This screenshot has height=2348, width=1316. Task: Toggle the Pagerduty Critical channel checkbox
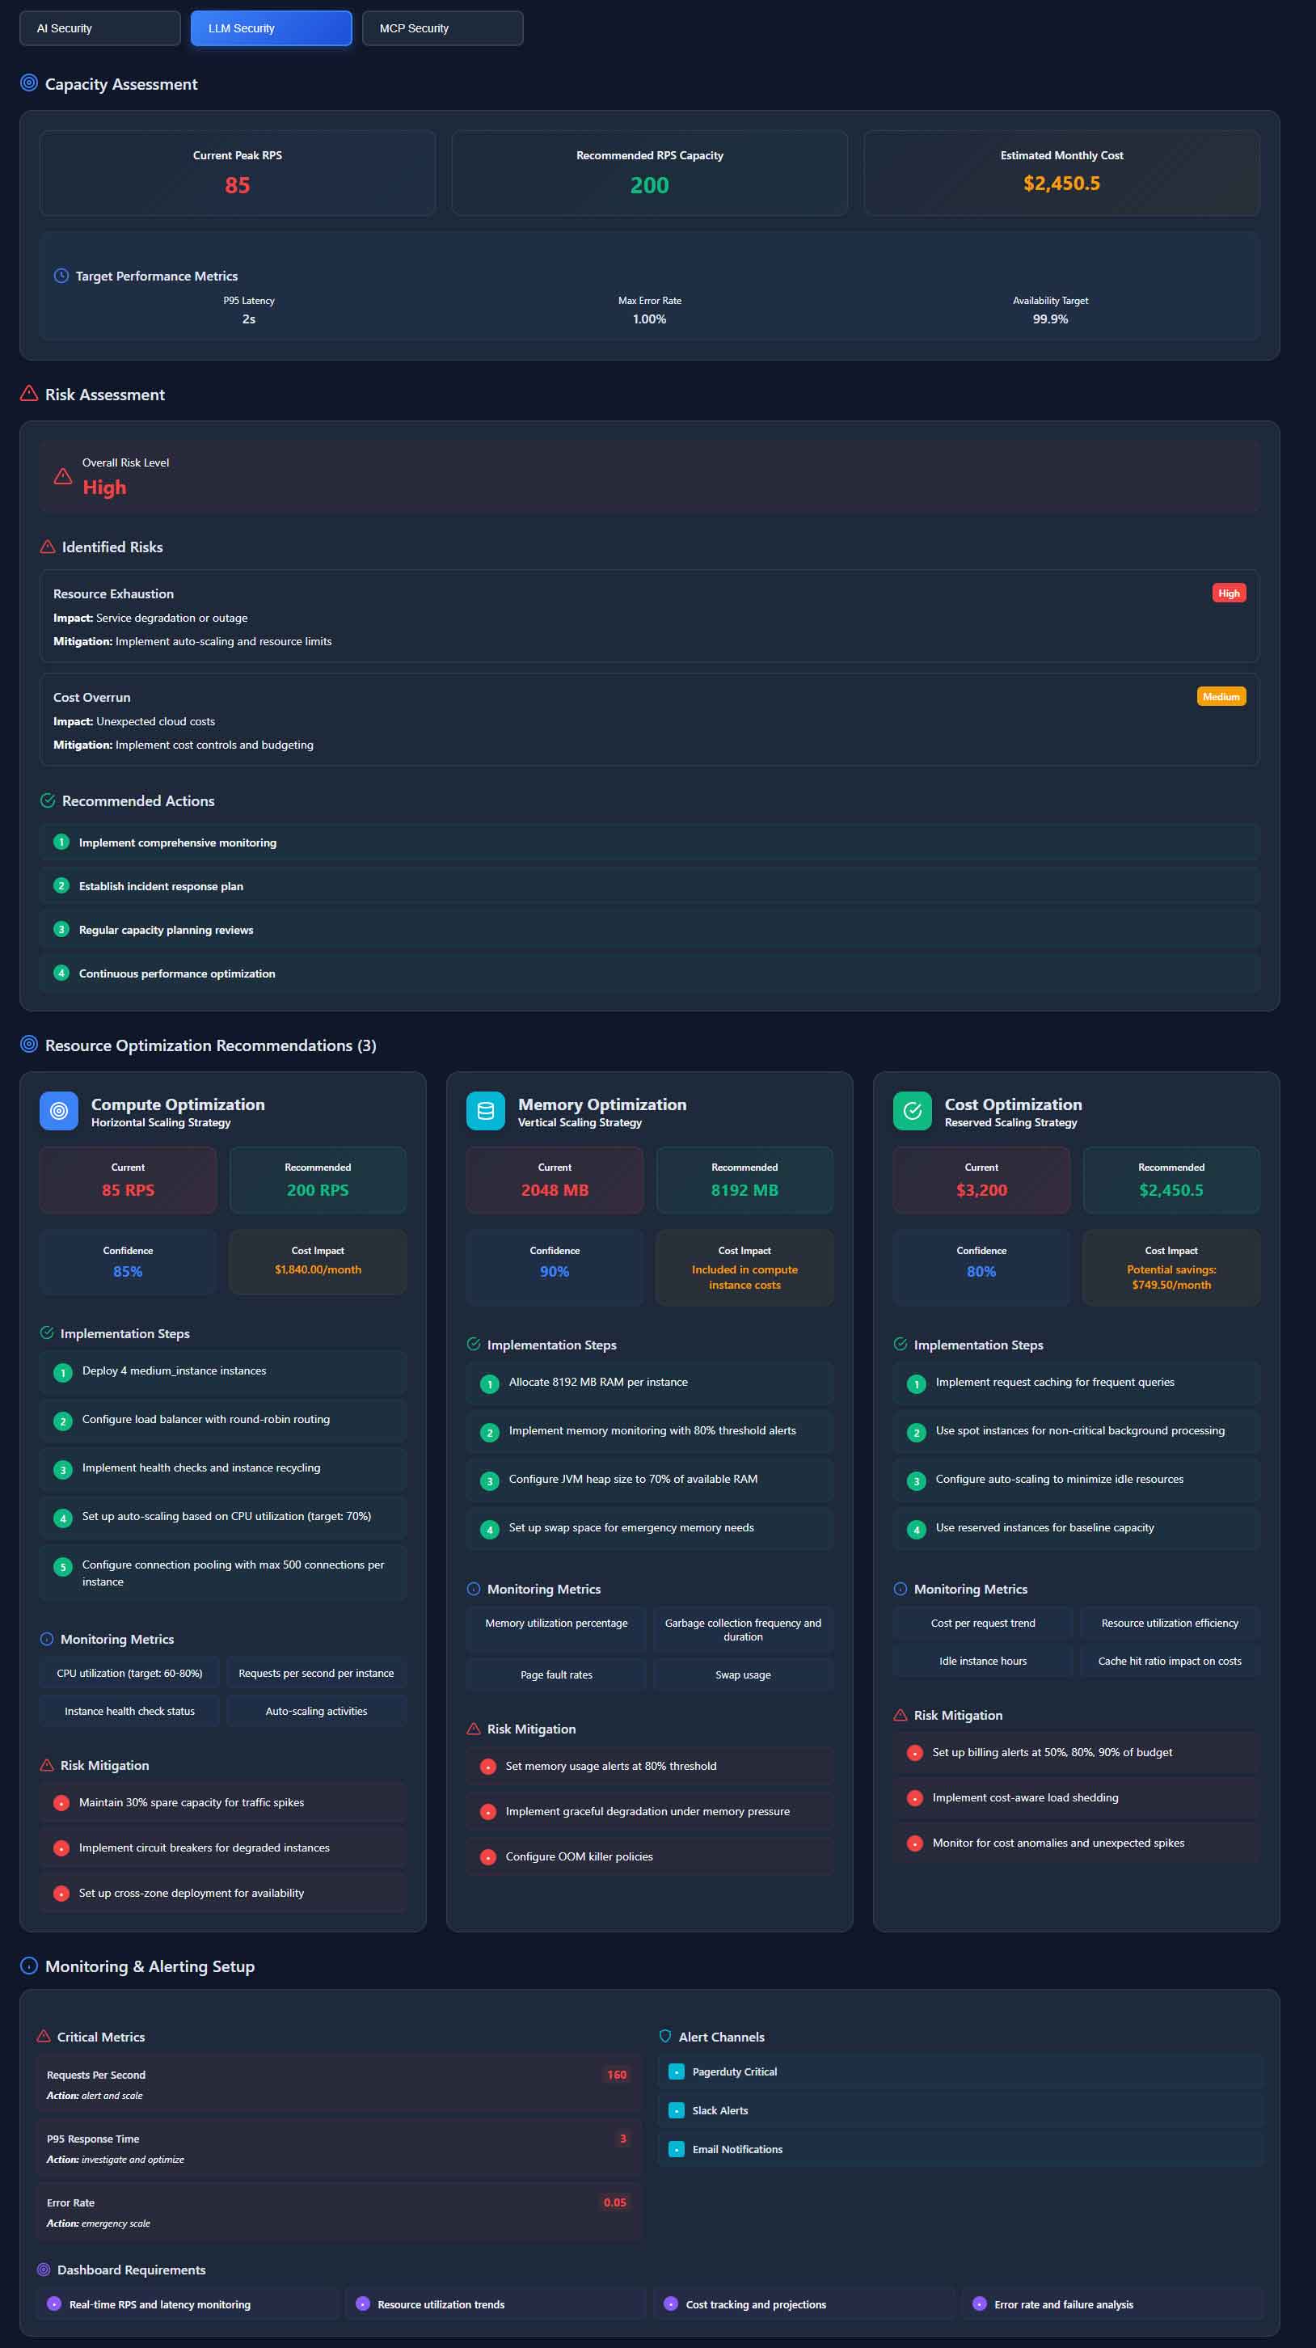[x=677, y=2071]
